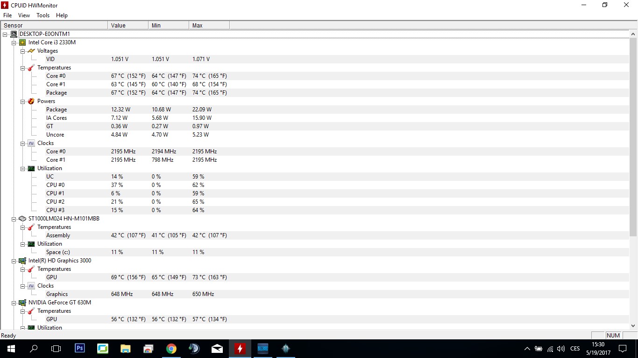Collapse the ST1000LM024 HN-M101MBB node
The height and width of the screenshot is (358, 638).
pos(14,219)
